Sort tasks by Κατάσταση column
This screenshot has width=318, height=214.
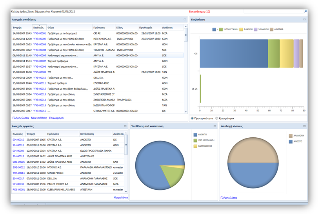[96, 134]
